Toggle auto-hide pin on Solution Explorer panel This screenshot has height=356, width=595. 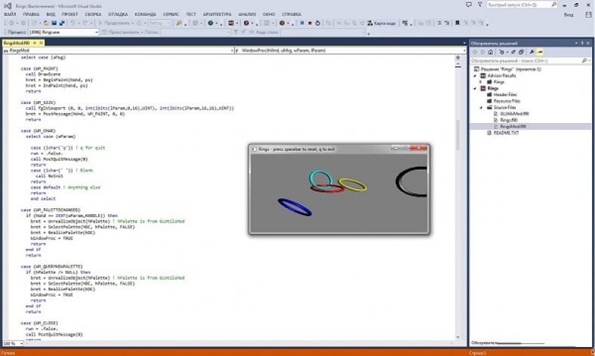point(581,44)
